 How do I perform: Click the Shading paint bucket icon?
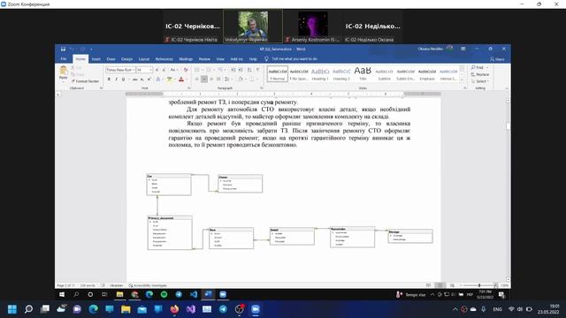pyautogui.click(x=241, y=79)
